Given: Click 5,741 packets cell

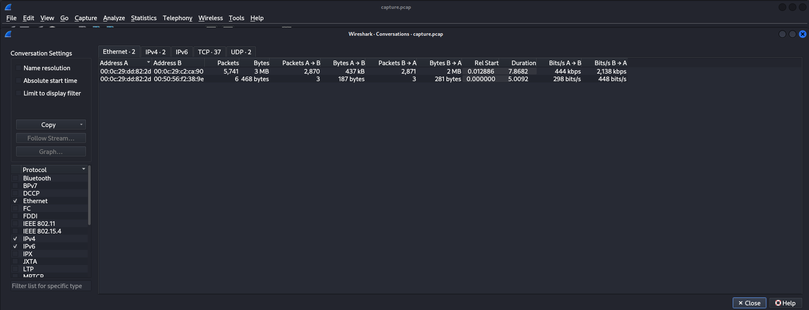Looking at the screenshot, I should point(231,72).
